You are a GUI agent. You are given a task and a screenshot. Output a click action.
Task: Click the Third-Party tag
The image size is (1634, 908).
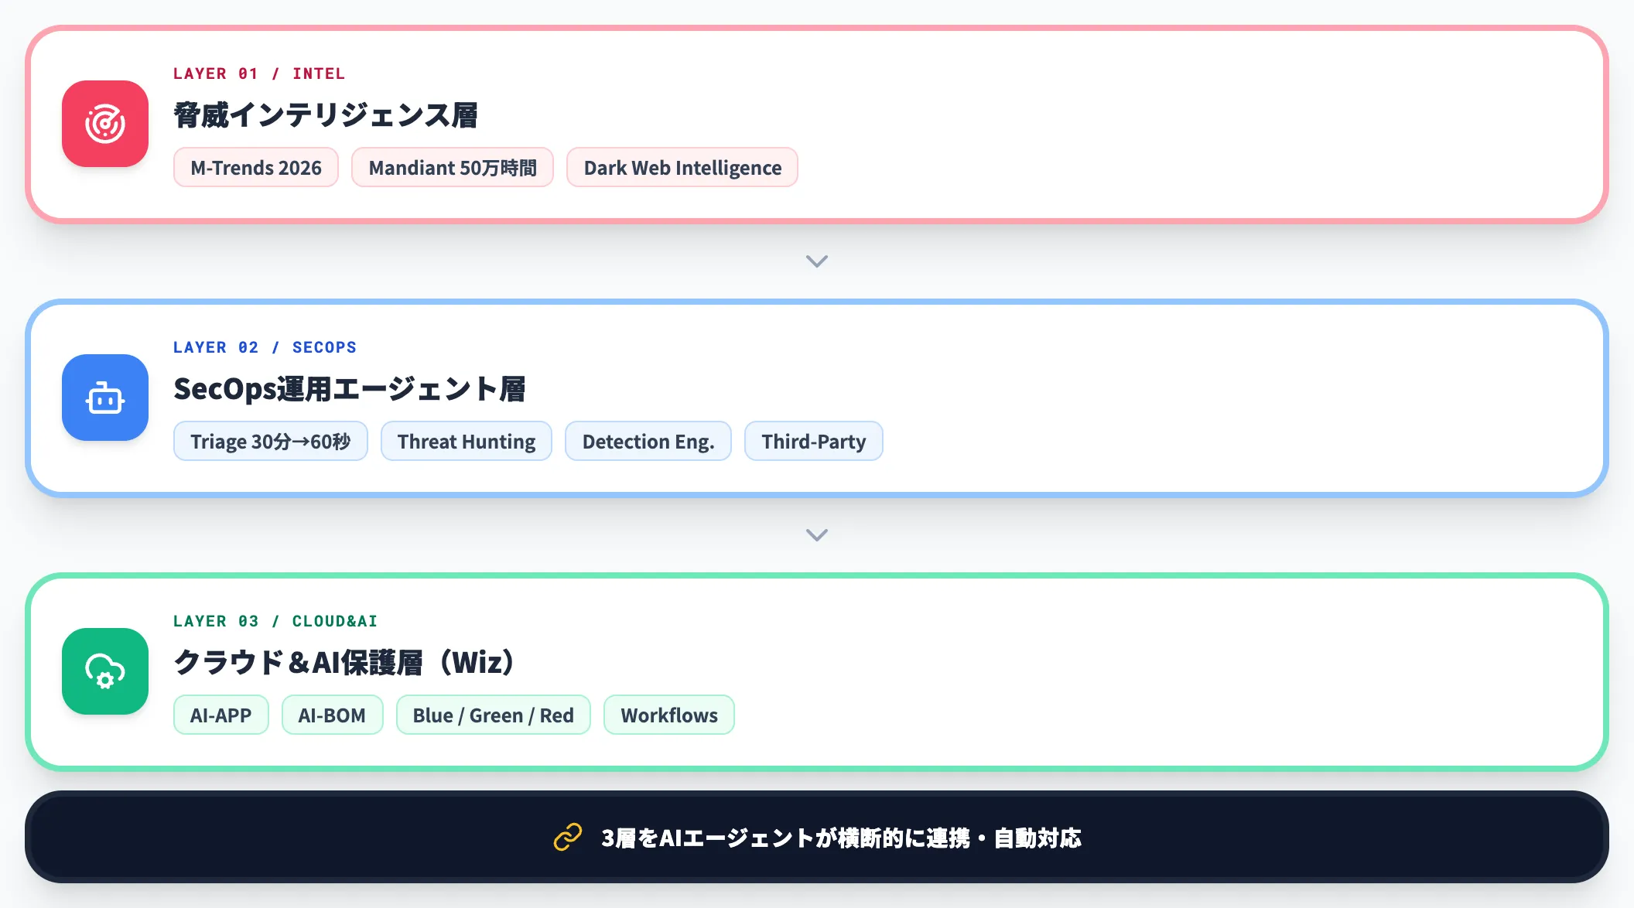[814, 442]
